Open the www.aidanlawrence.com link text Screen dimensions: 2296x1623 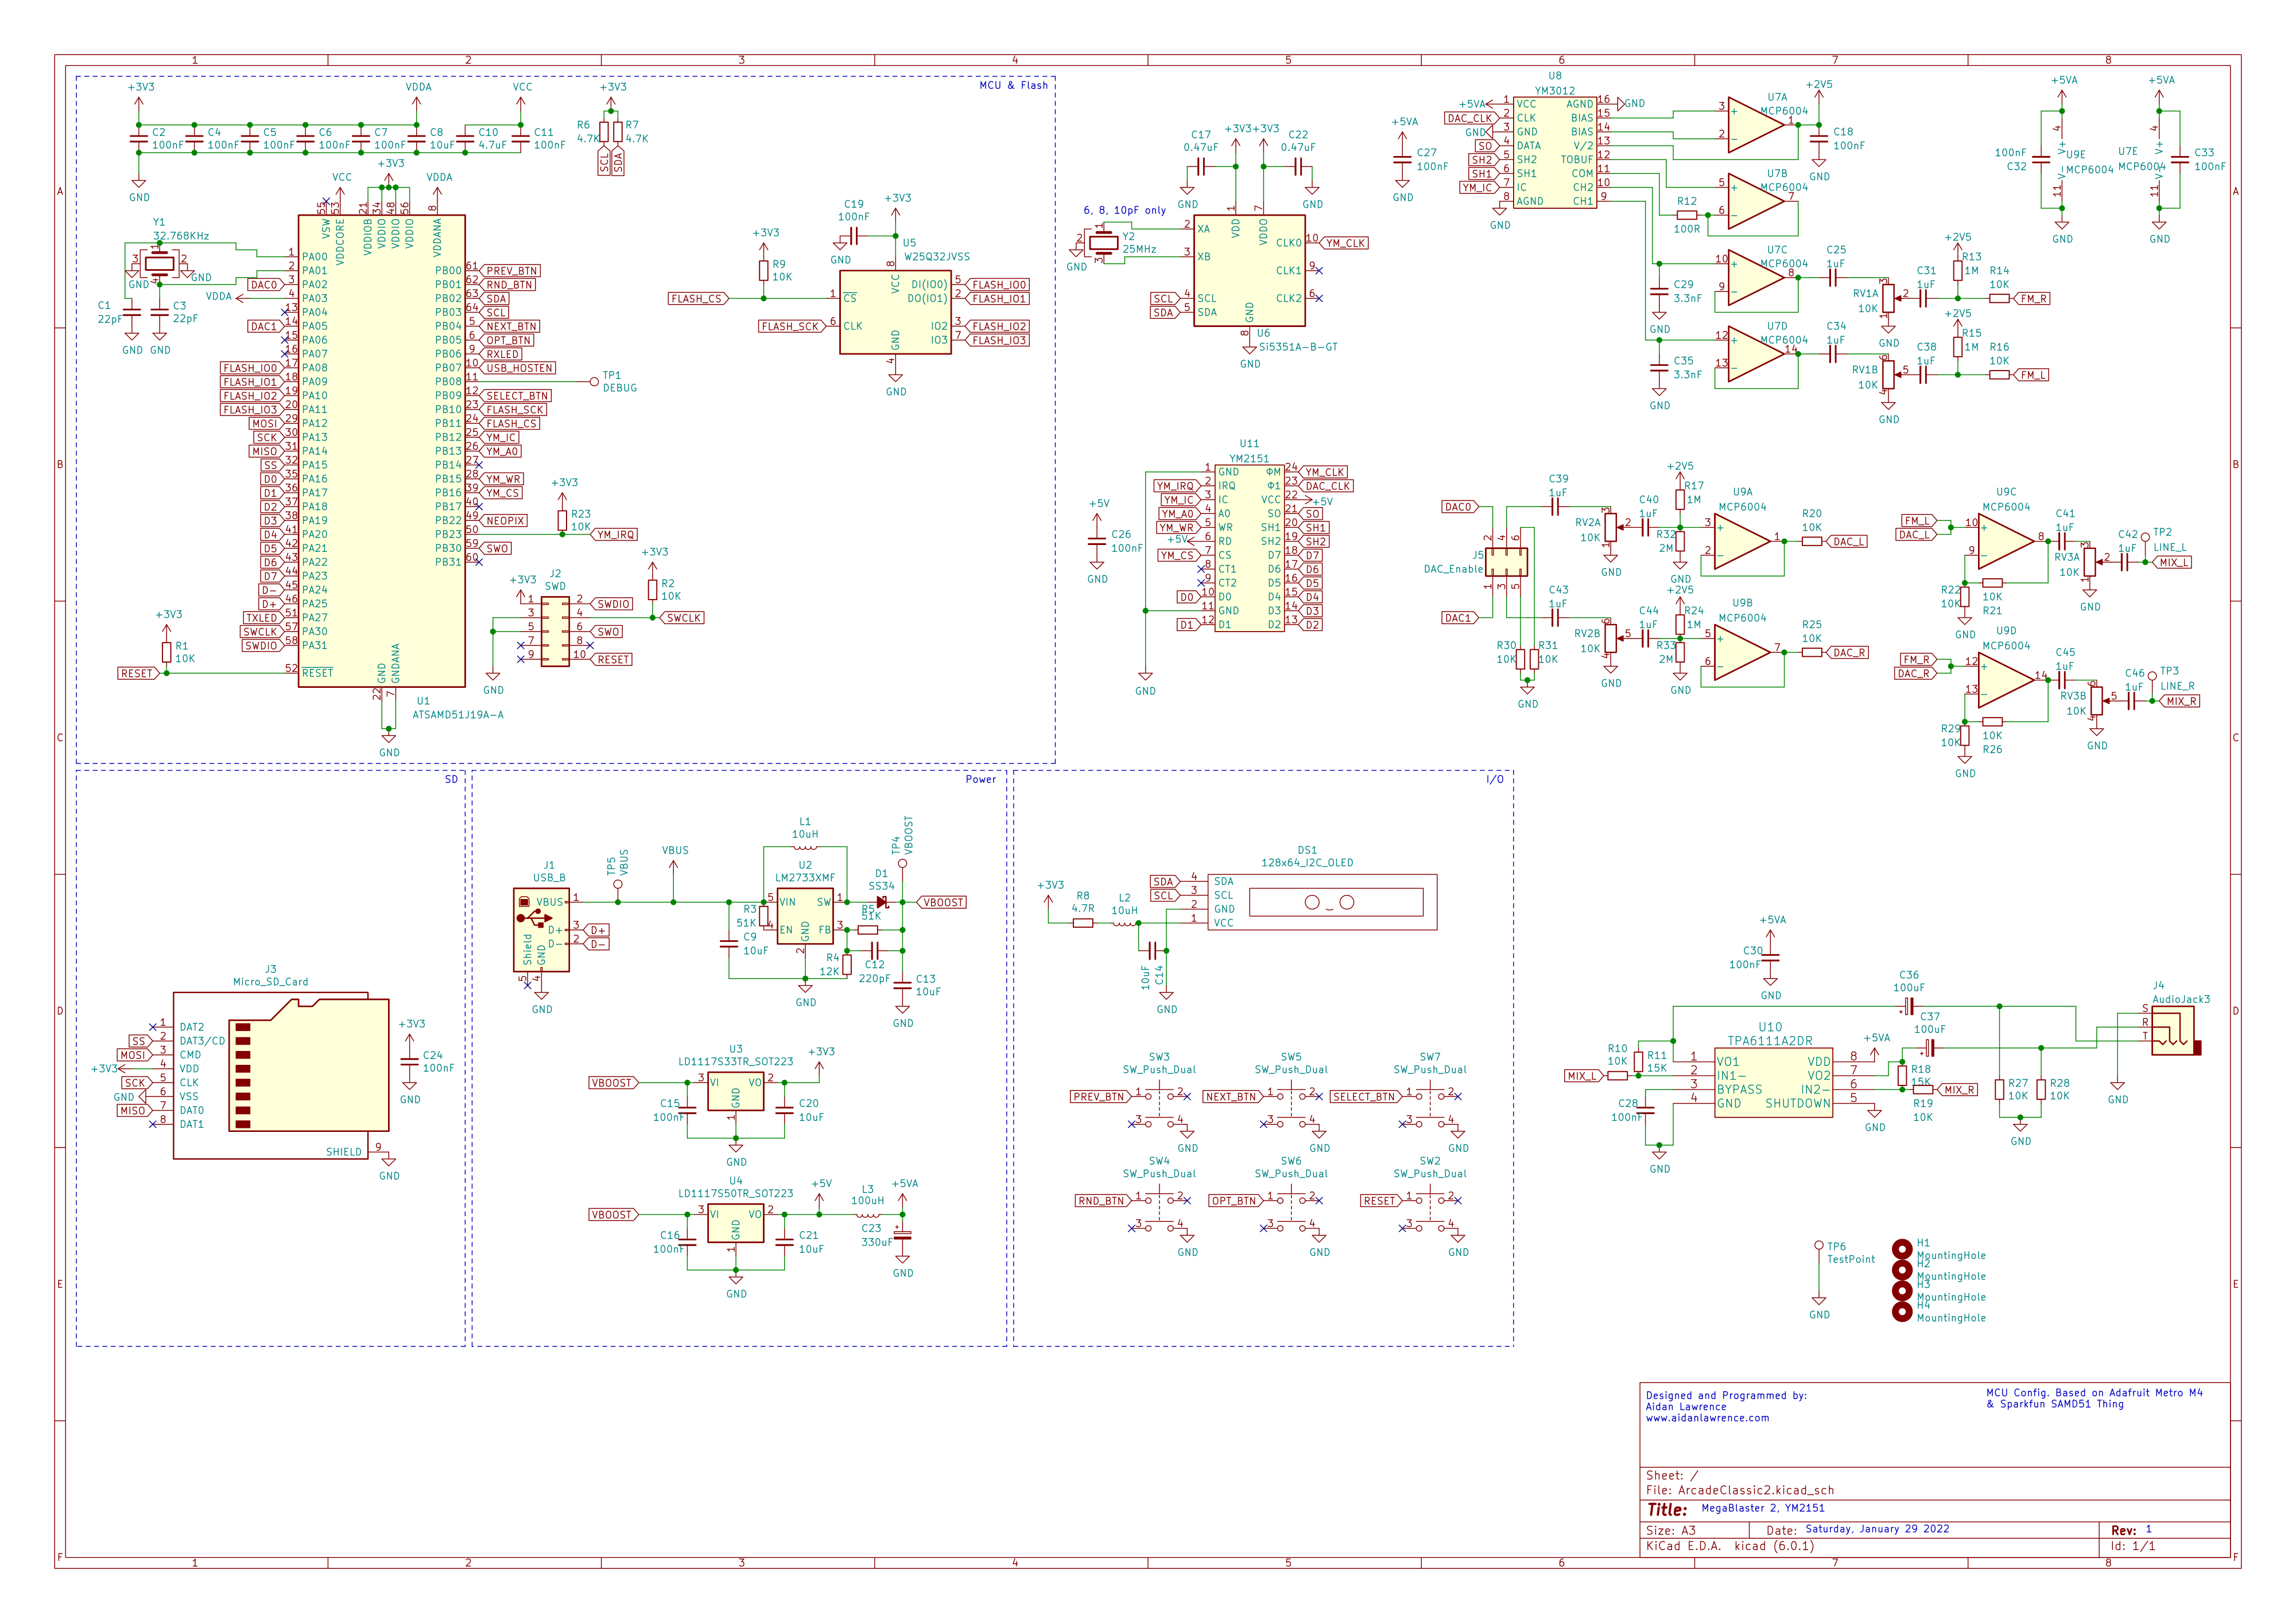(1707, 1417)
